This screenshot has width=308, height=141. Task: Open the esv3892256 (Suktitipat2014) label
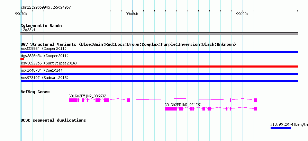tap(49, 63)
